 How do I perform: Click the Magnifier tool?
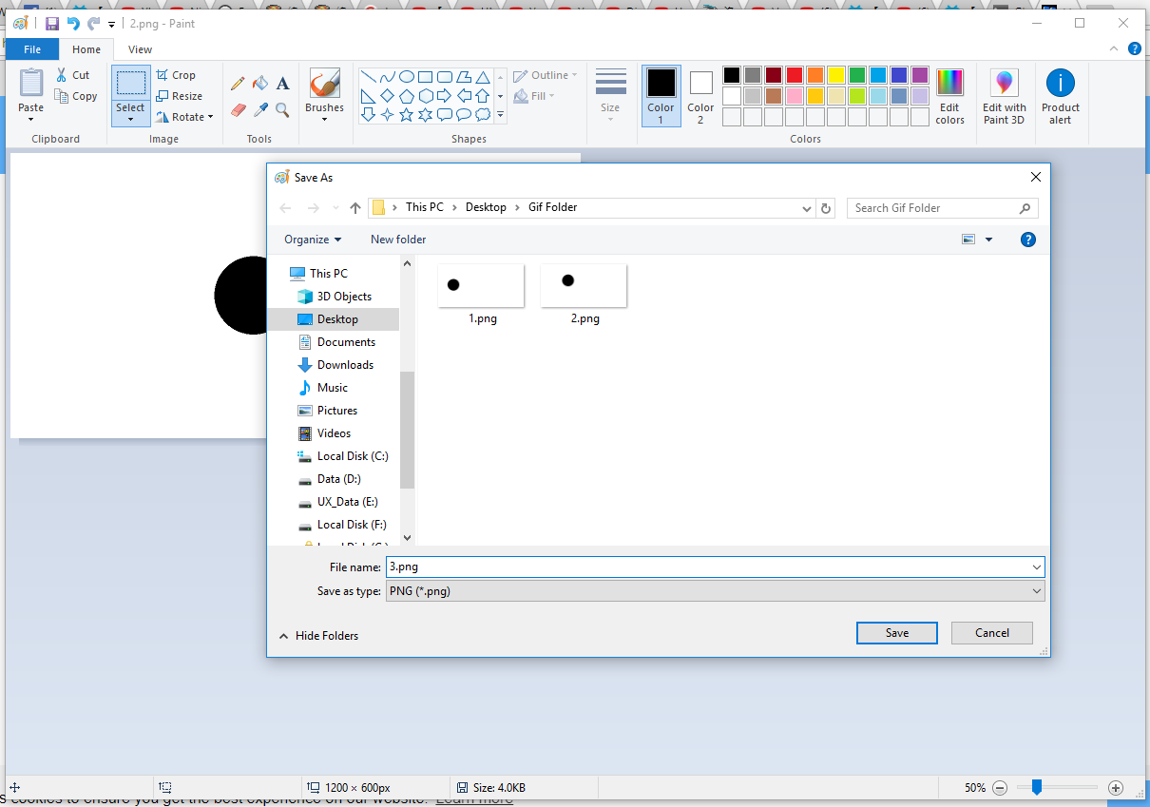282,110
